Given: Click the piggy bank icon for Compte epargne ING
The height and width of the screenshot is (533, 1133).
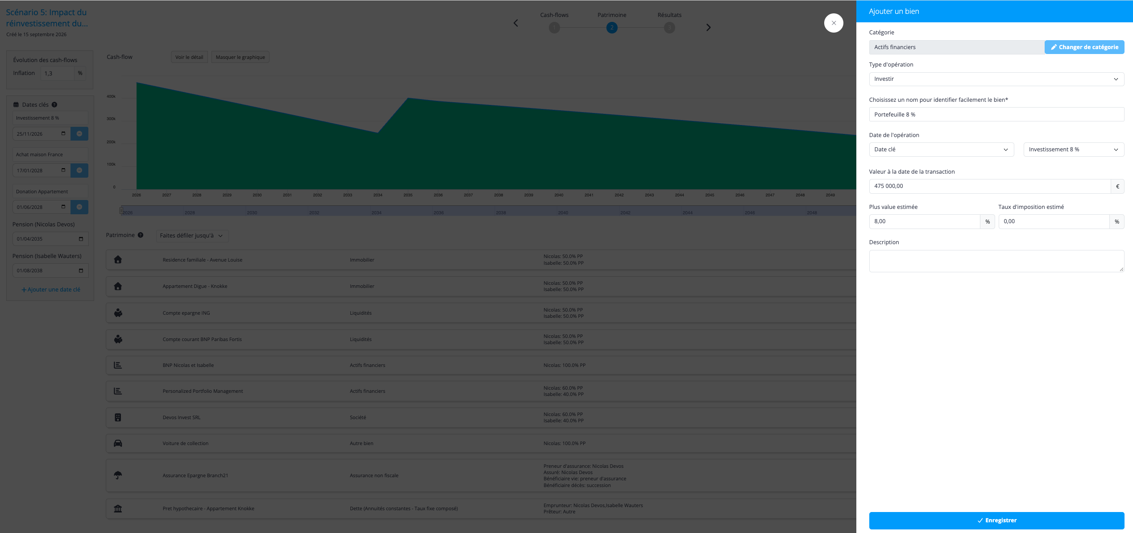Looking at the screenshot, I should 118,313.
